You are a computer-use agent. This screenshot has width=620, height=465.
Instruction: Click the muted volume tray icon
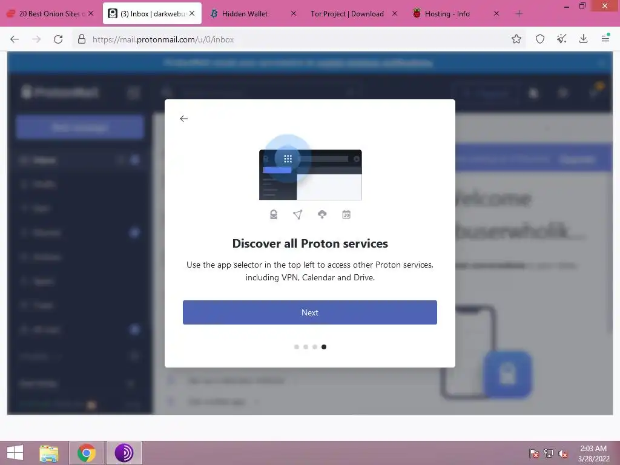pyautogui.click(x=562, y=453)
